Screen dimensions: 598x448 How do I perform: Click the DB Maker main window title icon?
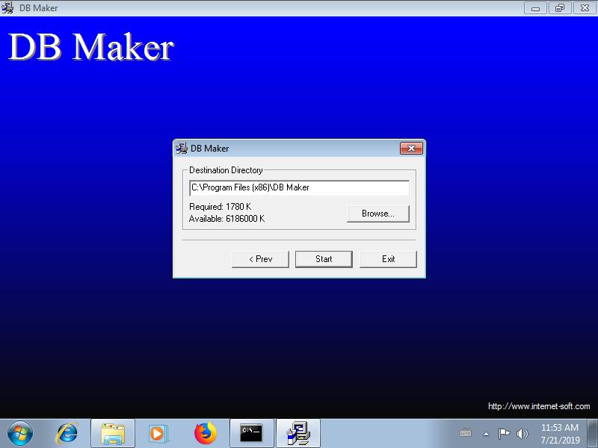pyautogui.click(x=7, y=7)
